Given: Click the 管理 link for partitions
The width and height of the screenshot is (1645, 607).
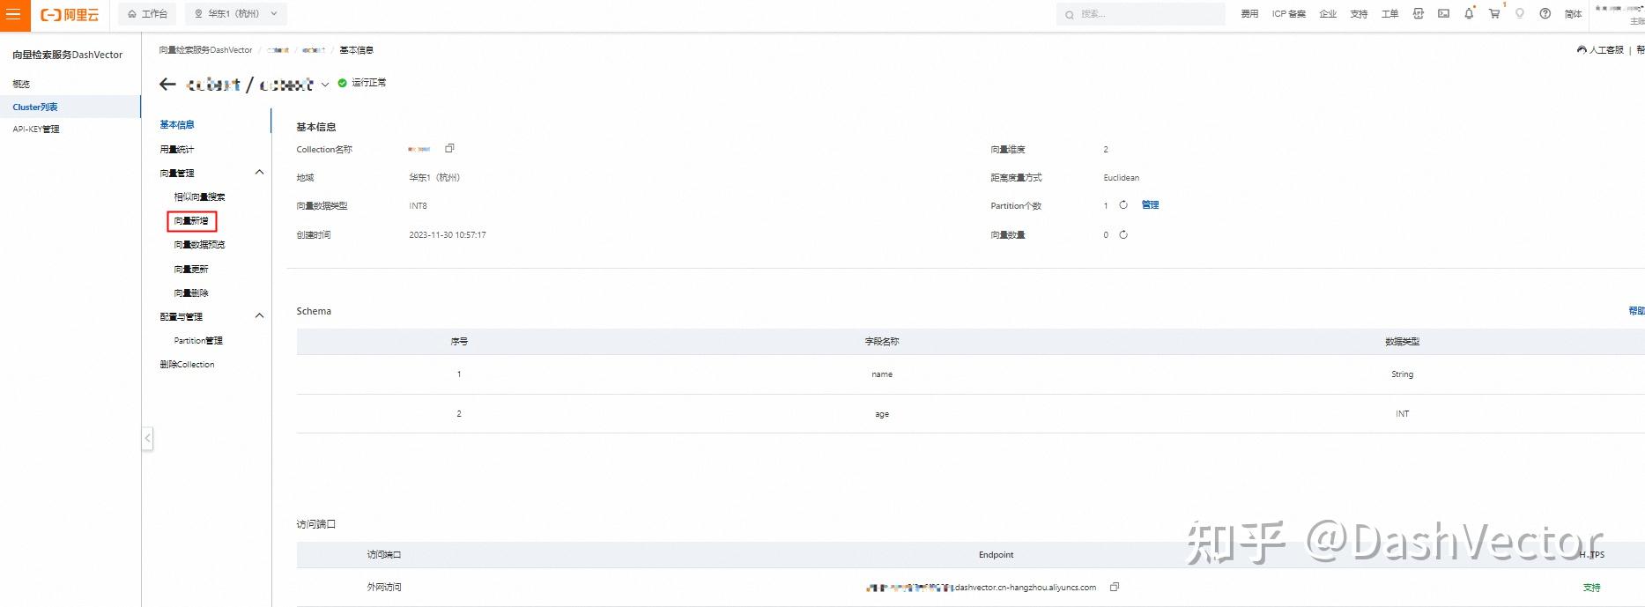Looking at the screenshot, I should coord(1150,204).
